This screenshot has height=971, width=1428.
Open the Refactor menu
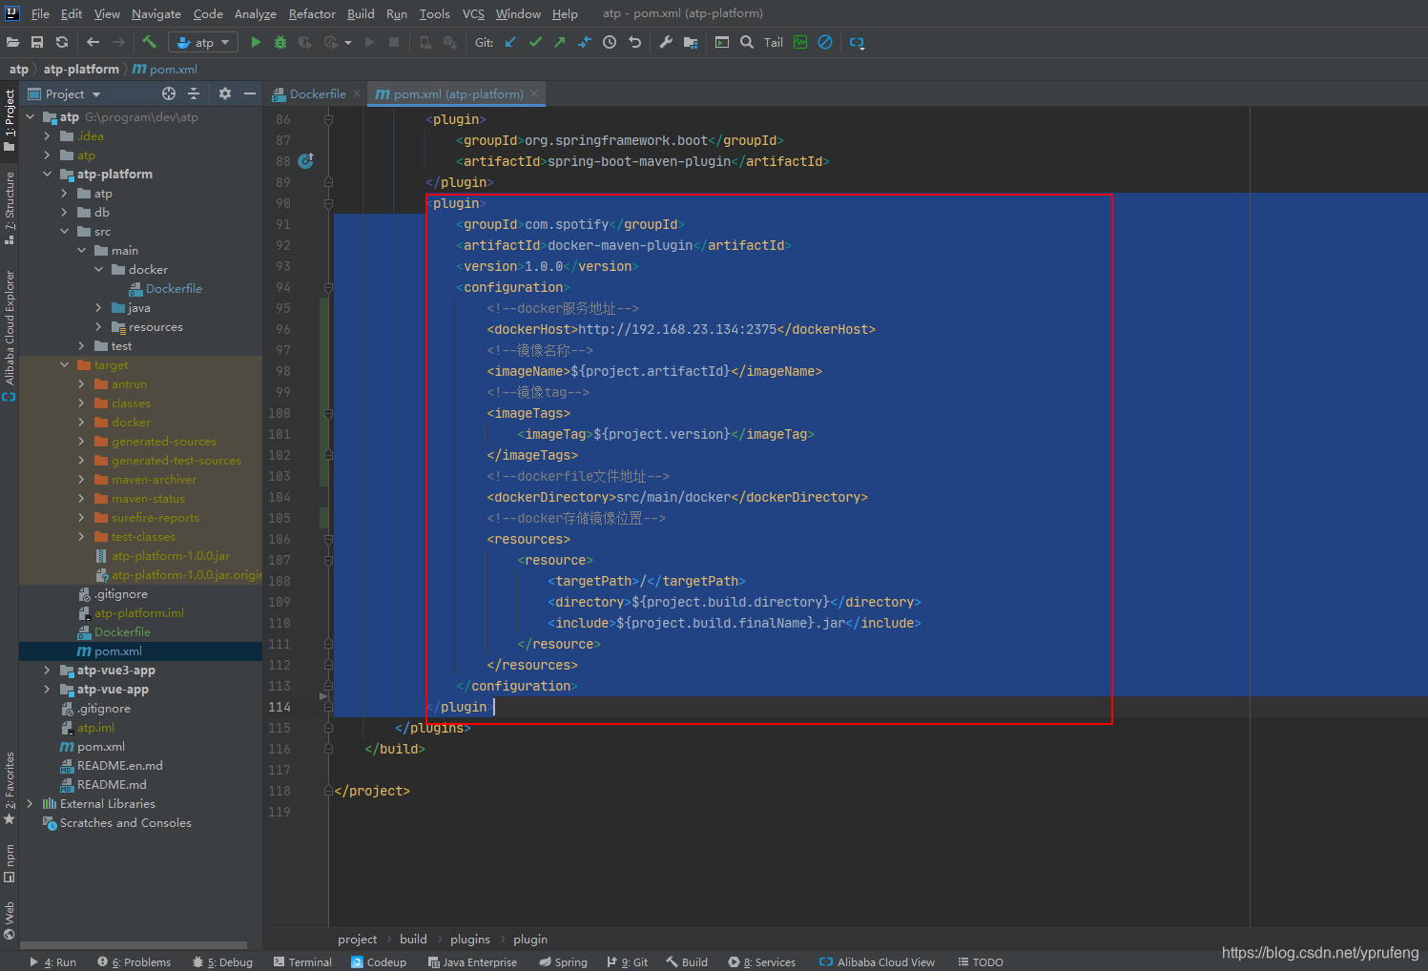pyautogui.click(x=312, y=13)
